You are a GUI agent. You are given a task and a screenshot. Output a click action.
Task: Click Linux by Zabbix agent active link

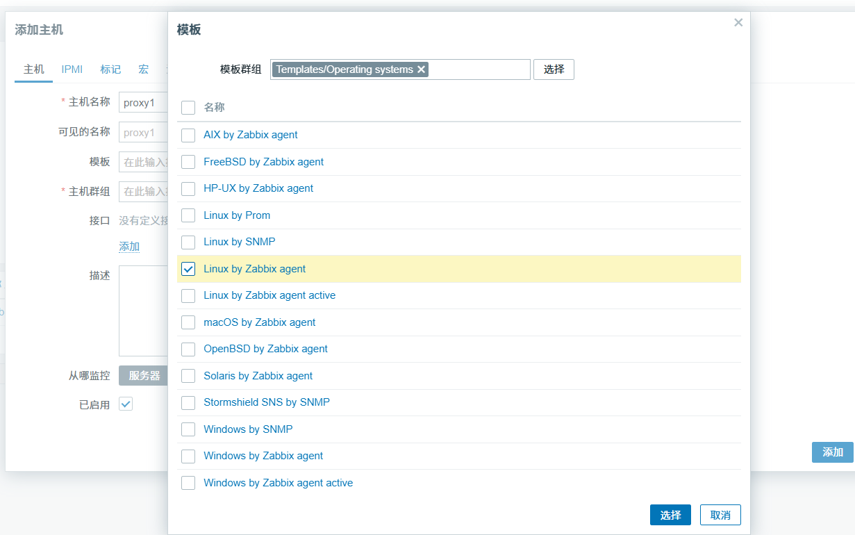click(269, 295)
